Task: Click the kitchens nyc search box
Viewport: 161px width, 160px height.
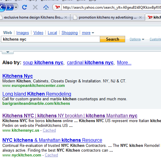Action: click(x=50, y=39)
